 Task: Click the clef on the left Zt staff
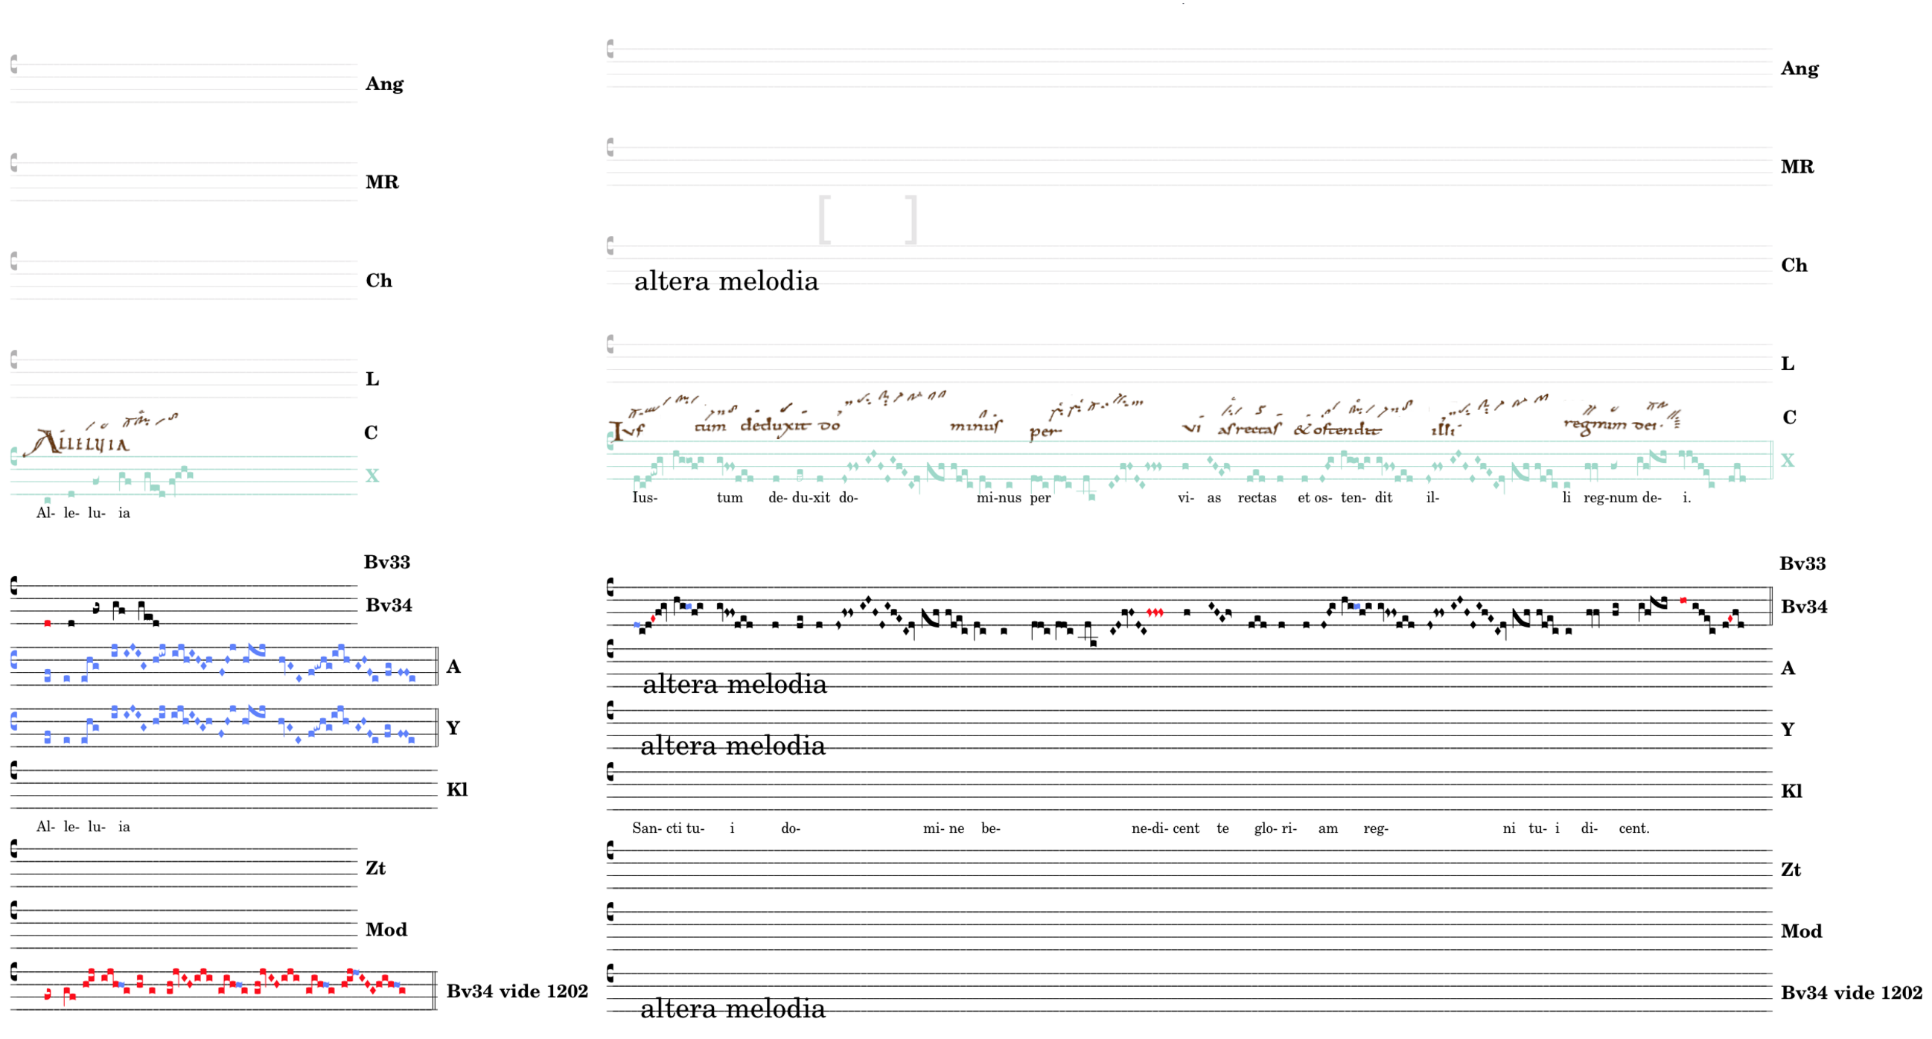[13, 848]
